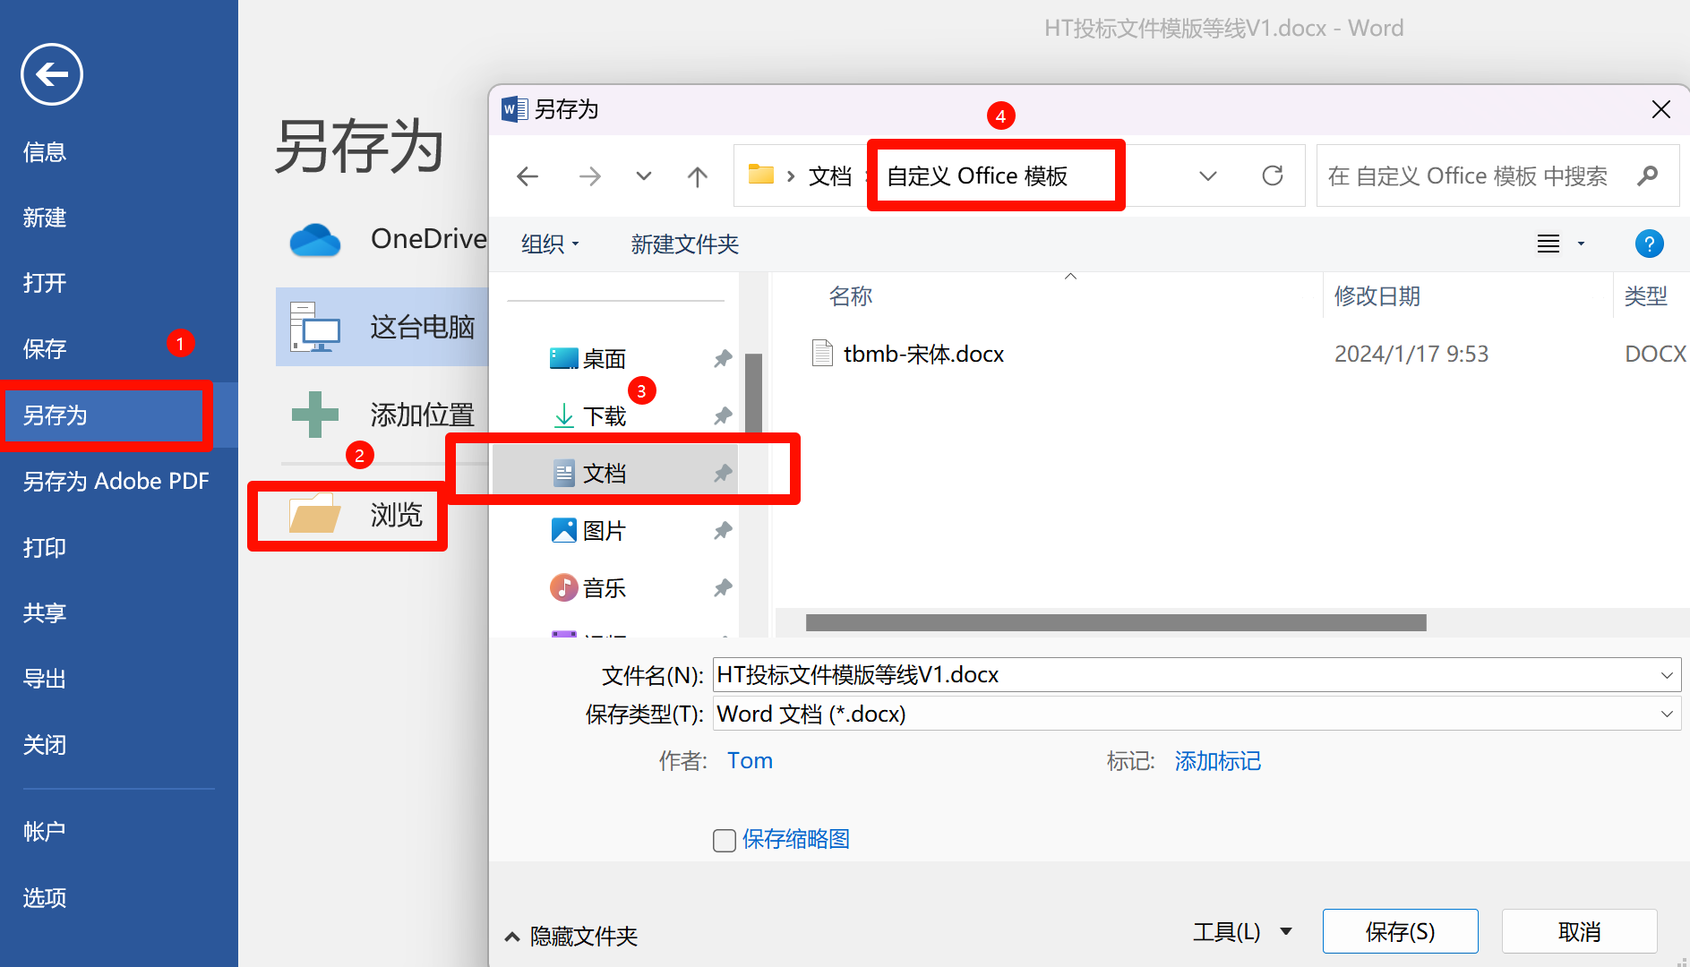
Task: Select the This PC computer icon
Action: point(314,327)
